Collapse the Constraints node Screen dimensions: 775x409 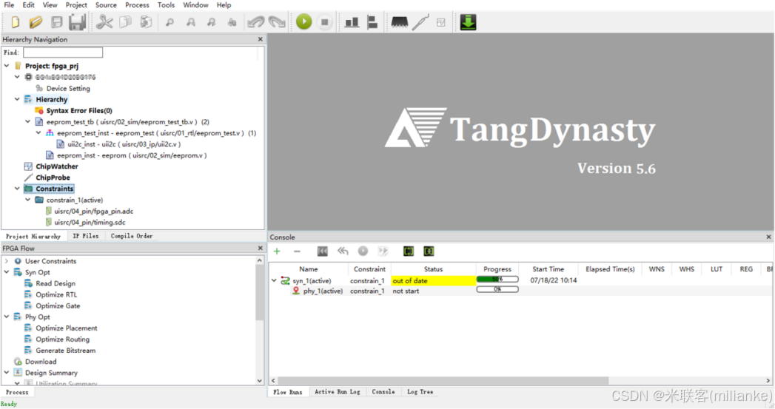[x=17, y=189]
